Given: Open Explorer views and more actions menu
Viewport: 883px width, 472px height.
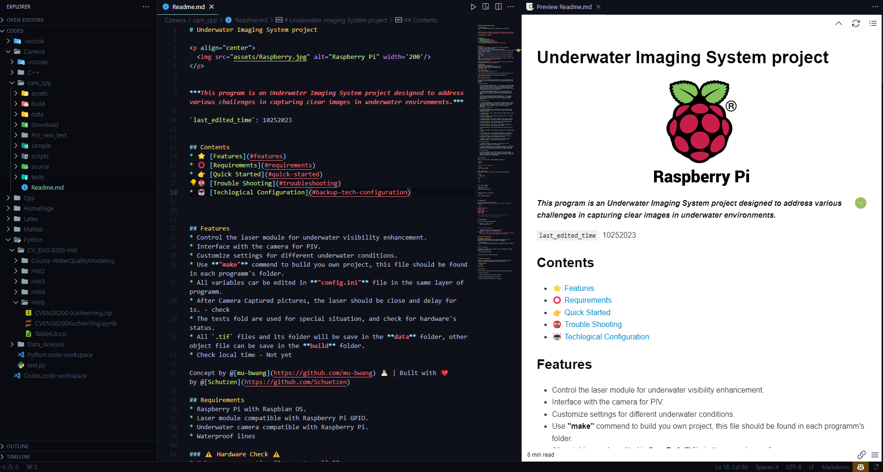Looking at the screenshot, I should click(x=146, y=7).
